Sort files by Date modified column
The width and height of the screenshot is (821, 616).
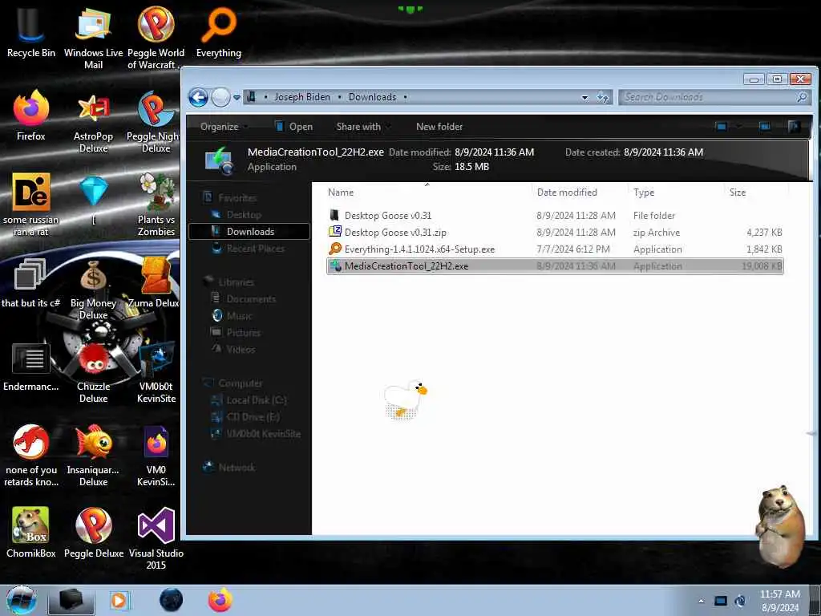tap(580, 192)
